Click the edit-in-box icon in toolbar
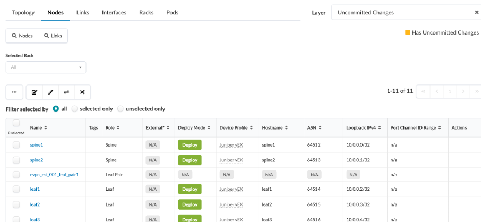This screenshot has width=482, height=222. tap(35, 92)
